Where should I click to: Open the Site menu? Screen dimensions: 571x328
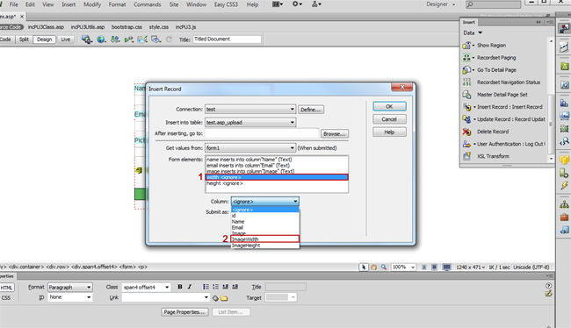[174, 4]
